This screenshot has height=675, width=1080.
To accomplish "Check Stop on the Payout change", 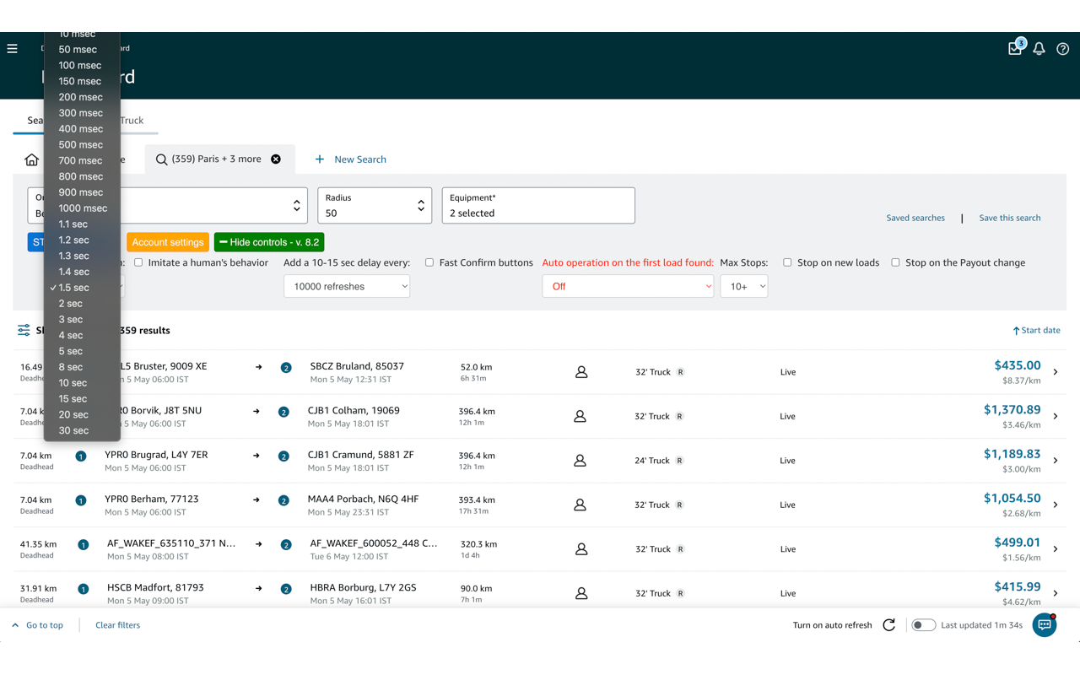I will (x=895, y=262).
